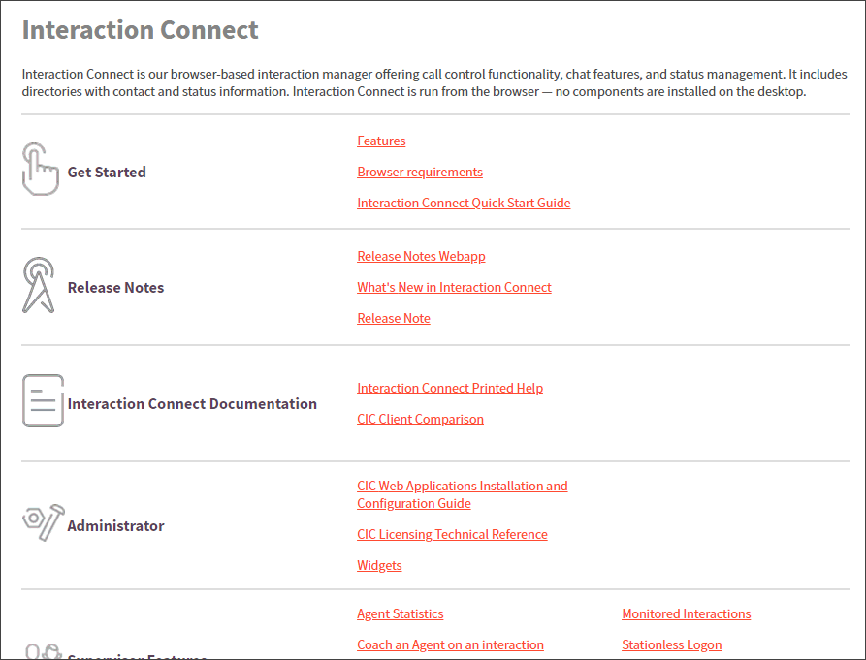
Task: Open the Agent Statistics link
Action: (x=400, y=614)
